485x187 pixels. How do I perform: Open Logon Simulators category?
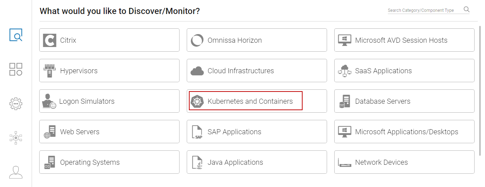109,101
